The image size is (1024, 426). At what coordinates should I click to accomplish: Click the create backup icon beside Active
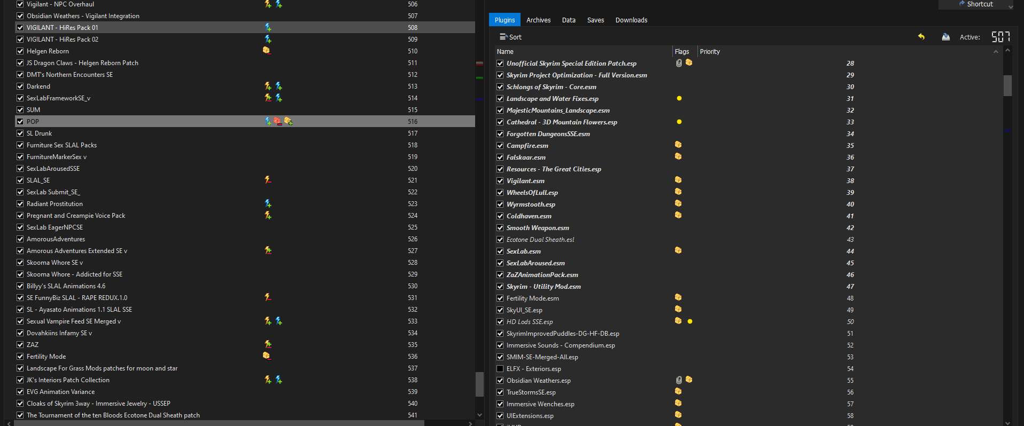pos(945,37)
